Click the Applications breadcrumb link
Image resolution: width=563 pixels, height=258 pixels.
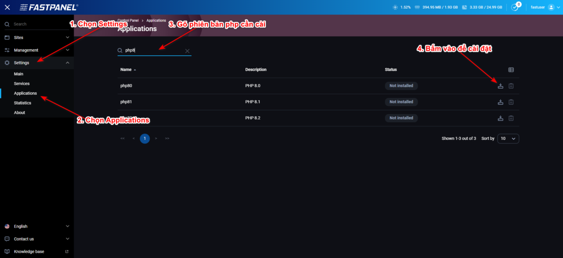point(156,21)
